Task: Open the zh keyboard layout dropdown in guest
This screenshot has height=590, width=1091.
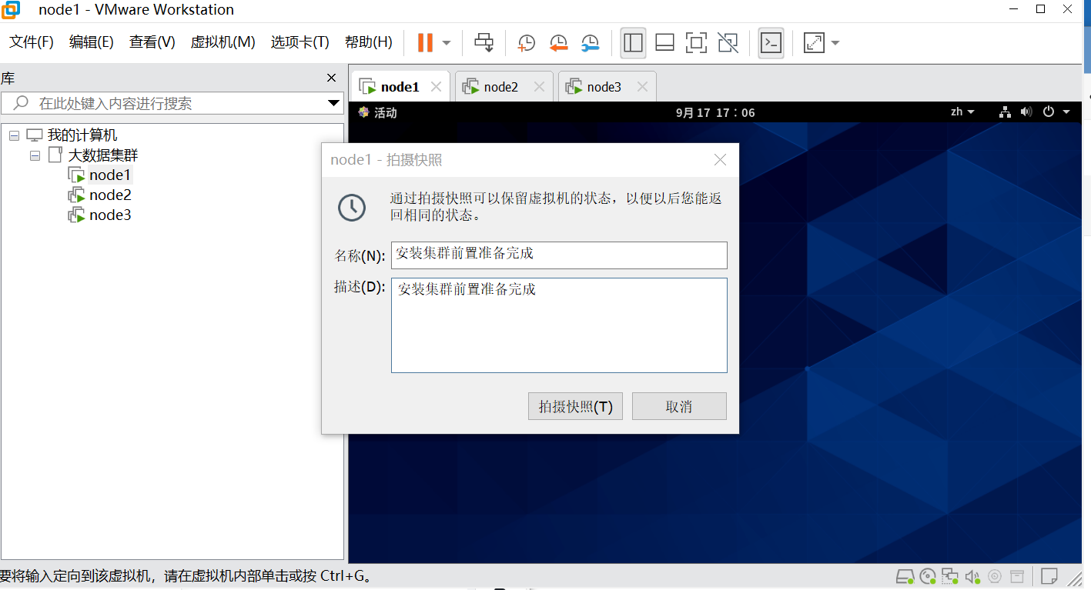Action: point(962,112)
